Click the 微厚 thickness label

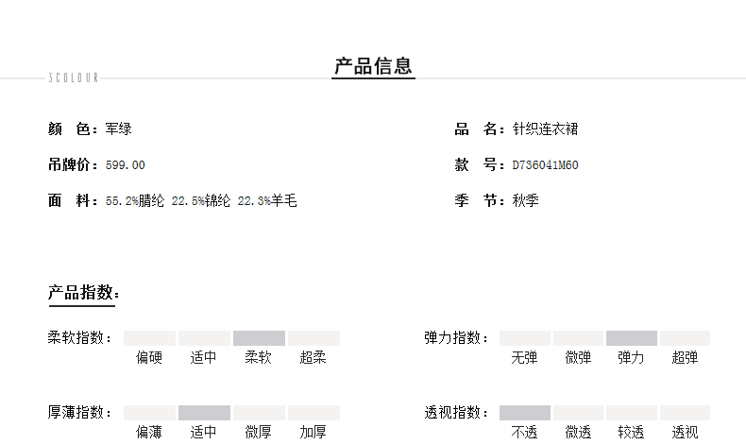click(259, 432)
